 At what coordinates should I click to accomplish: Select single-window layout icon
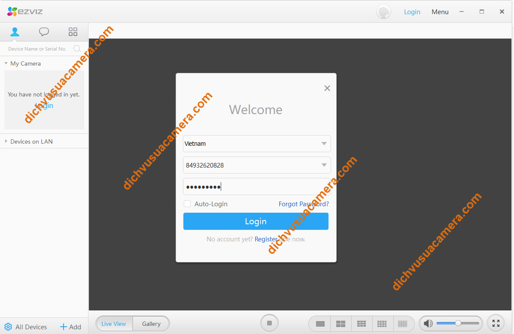(x=320, y=324)
